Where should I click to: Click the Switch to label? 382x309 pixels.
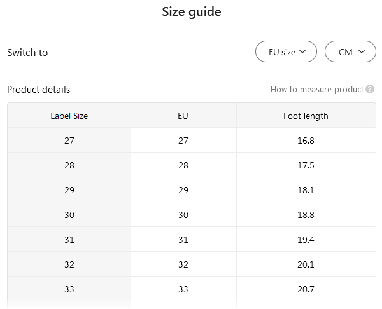pos(27,53)
